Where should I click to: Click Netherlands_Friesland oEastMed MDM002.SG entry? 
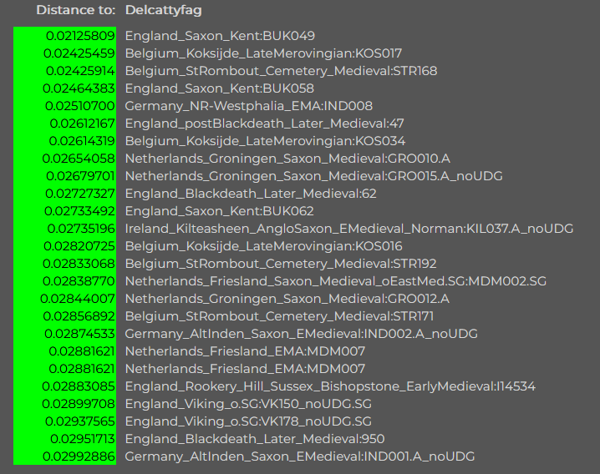pos(335,281)
